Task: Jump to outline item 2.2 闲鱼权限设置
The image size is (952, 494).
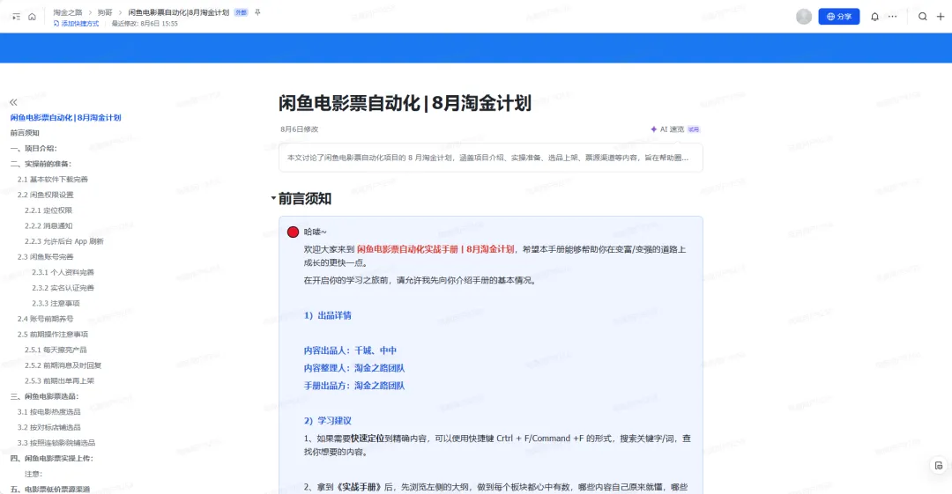Action: [46, 195]
